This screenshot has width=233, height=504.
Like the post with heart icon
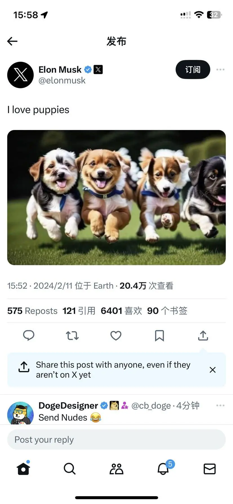(x=116, y=336)
